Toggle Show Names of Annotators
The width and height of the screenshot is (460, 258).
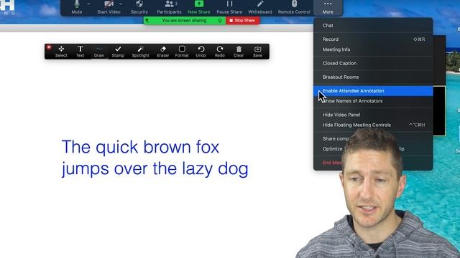click(x=373, y=101)
